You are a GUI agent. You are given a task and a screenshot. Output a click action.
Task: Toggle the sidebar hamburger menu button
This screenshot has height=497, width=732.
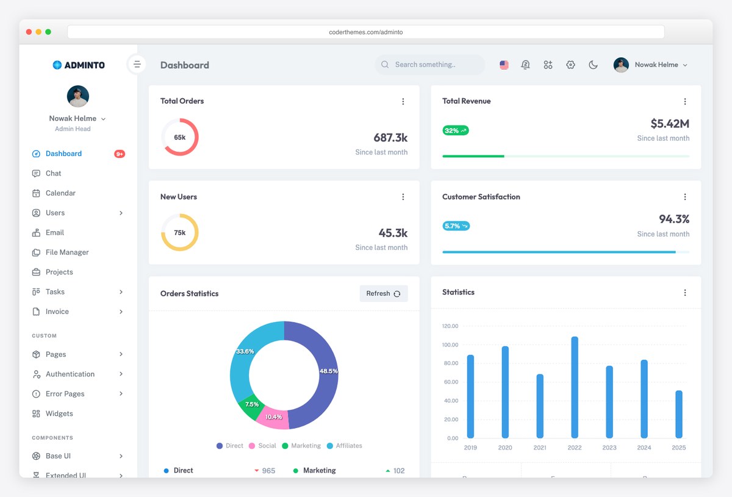point(137,64)
